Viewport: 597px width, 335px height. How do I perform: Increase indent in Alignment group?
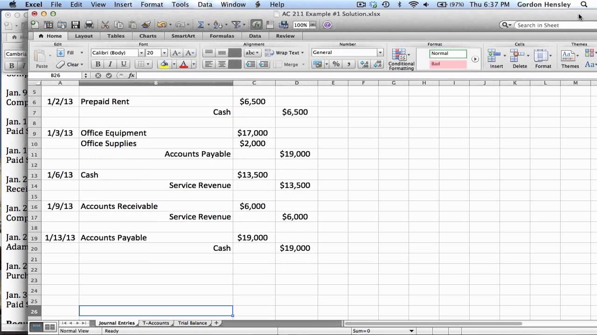[x=264, y=64]
